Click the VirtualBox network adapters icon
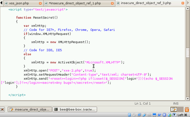 click(x=139, y=115)
